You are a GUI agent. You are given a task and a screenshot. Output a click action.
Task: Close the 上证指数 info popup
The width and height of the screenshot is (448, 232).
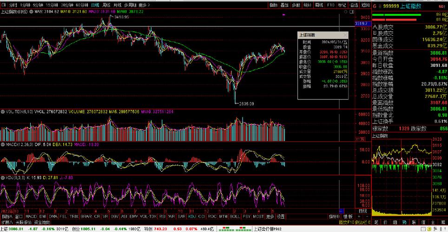345,35
